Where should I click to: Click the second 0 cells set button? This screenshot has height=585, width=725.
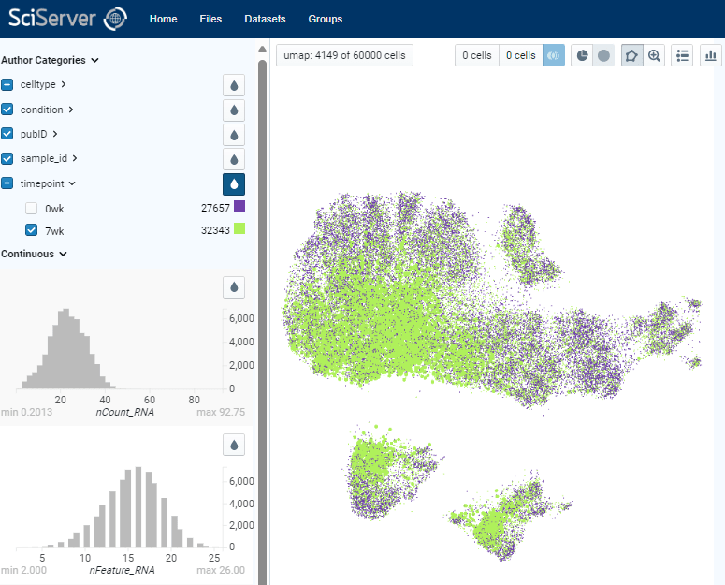521,55
